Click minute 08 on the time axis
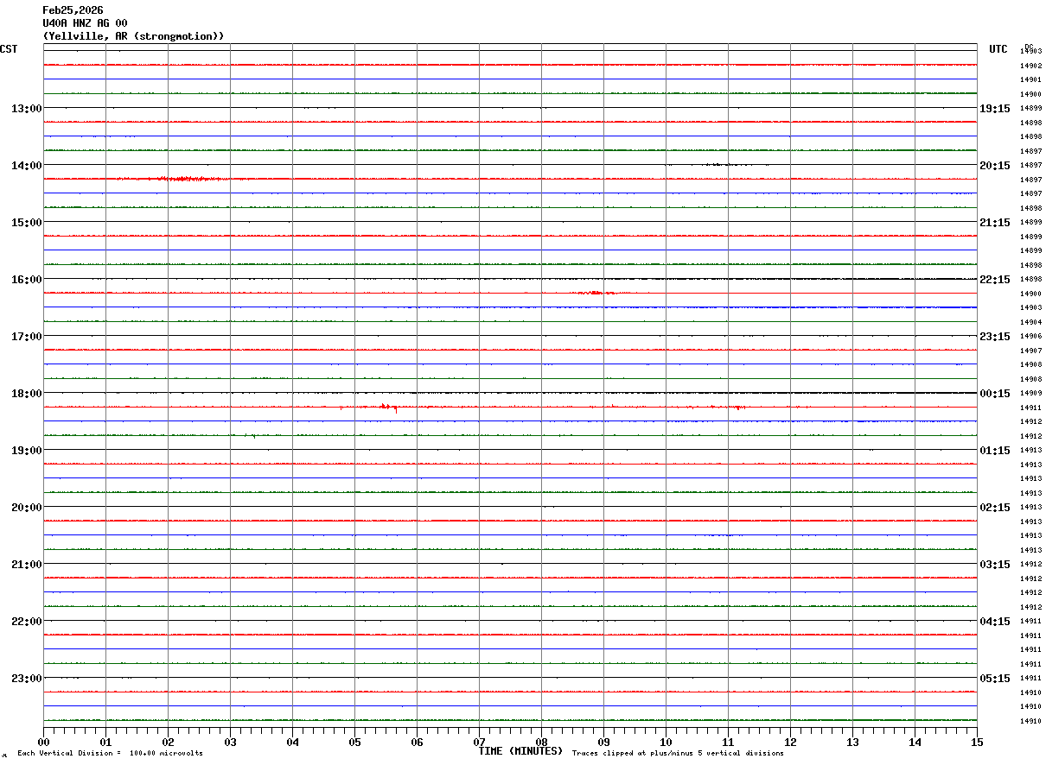 point(542,742)
